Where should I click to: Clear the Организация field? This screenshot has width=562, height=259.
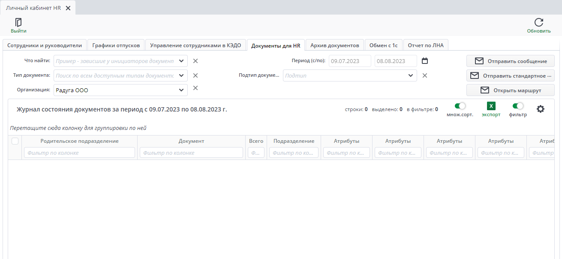[x=195, y=88]
